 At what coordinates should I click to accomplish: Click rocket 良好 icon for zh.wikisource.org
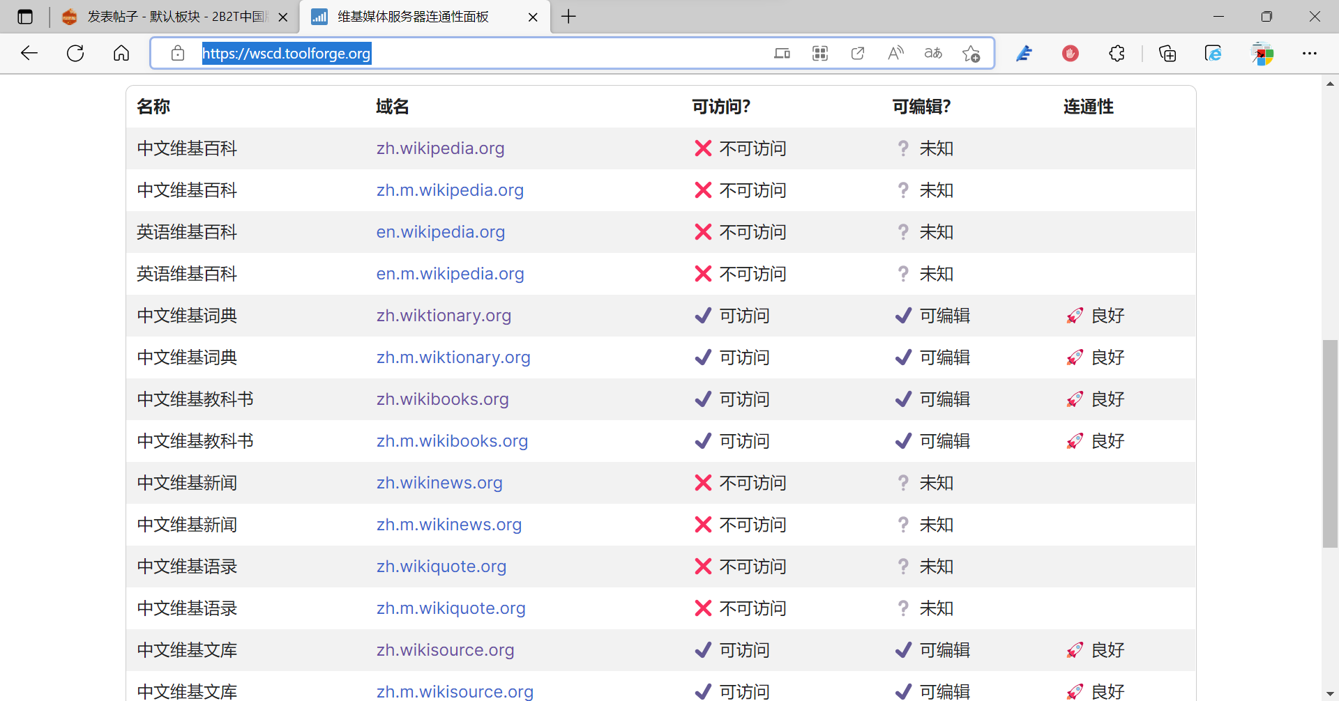[1075, 650]
